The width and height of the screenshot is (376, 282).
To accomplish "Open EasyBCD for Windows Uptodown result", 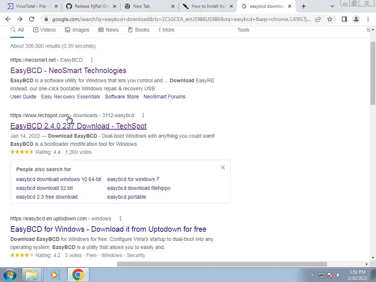I will 108,229.
